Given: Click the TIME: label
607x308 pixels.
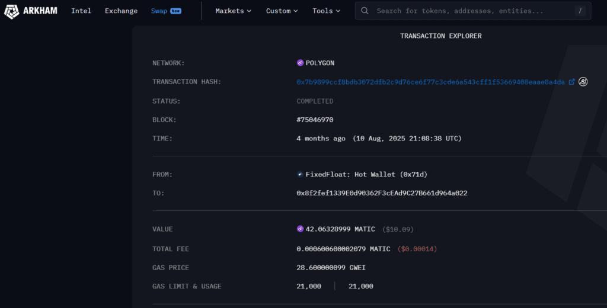Looking at the screenshot, I should point(162,138).
